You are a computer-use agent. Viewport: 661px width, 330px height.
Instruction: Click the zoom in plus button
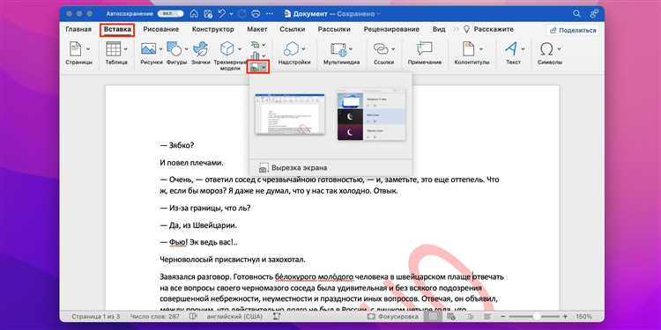pos(565,317)
